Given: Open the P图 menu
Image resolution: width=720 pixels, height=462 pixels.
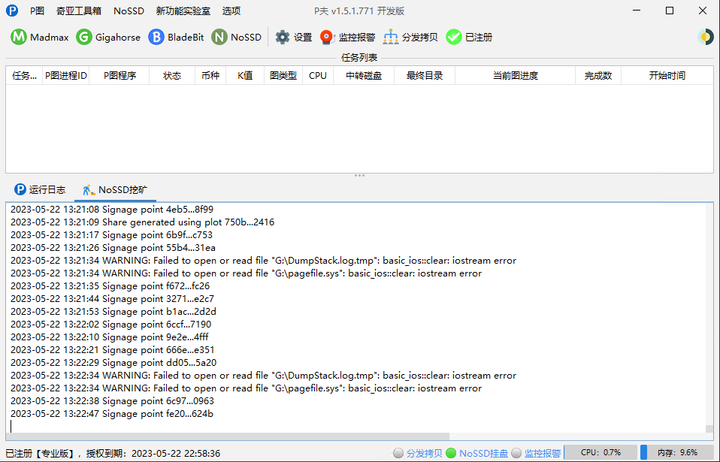Looking at the screenshot, I should [x=37, y=11].
